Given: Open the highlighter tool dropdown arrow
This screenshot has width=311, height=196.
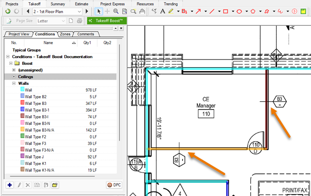Looking at the screenshot, I should (x=177, y=11).
